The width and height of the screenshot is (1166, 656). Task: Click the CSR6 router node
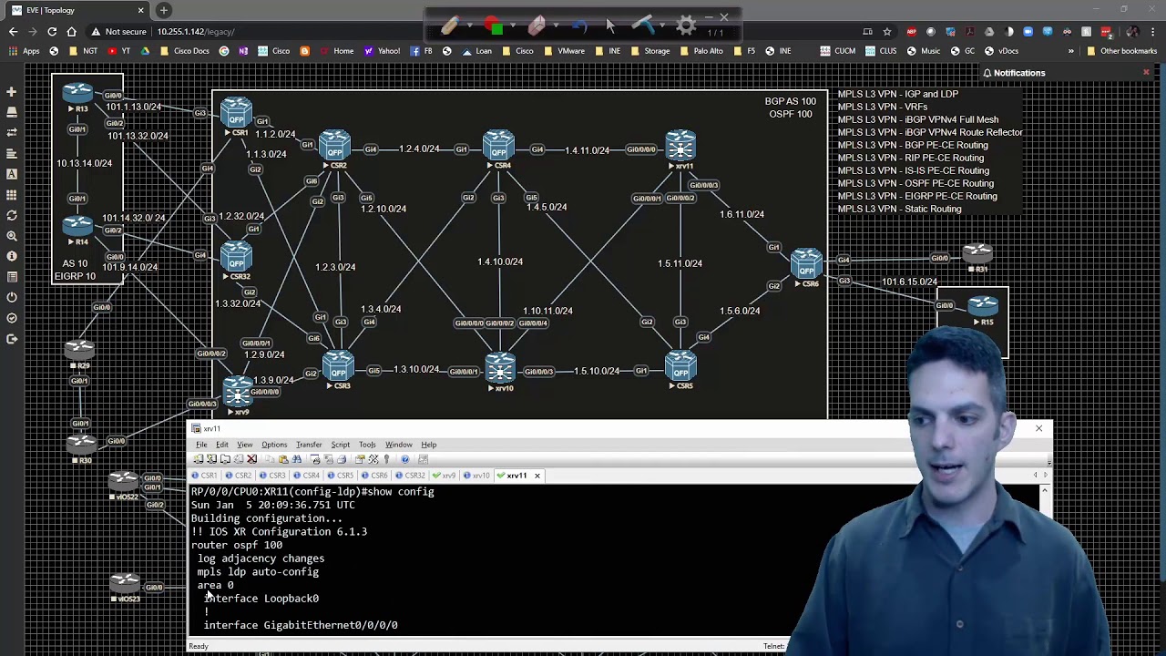point(807,264)
